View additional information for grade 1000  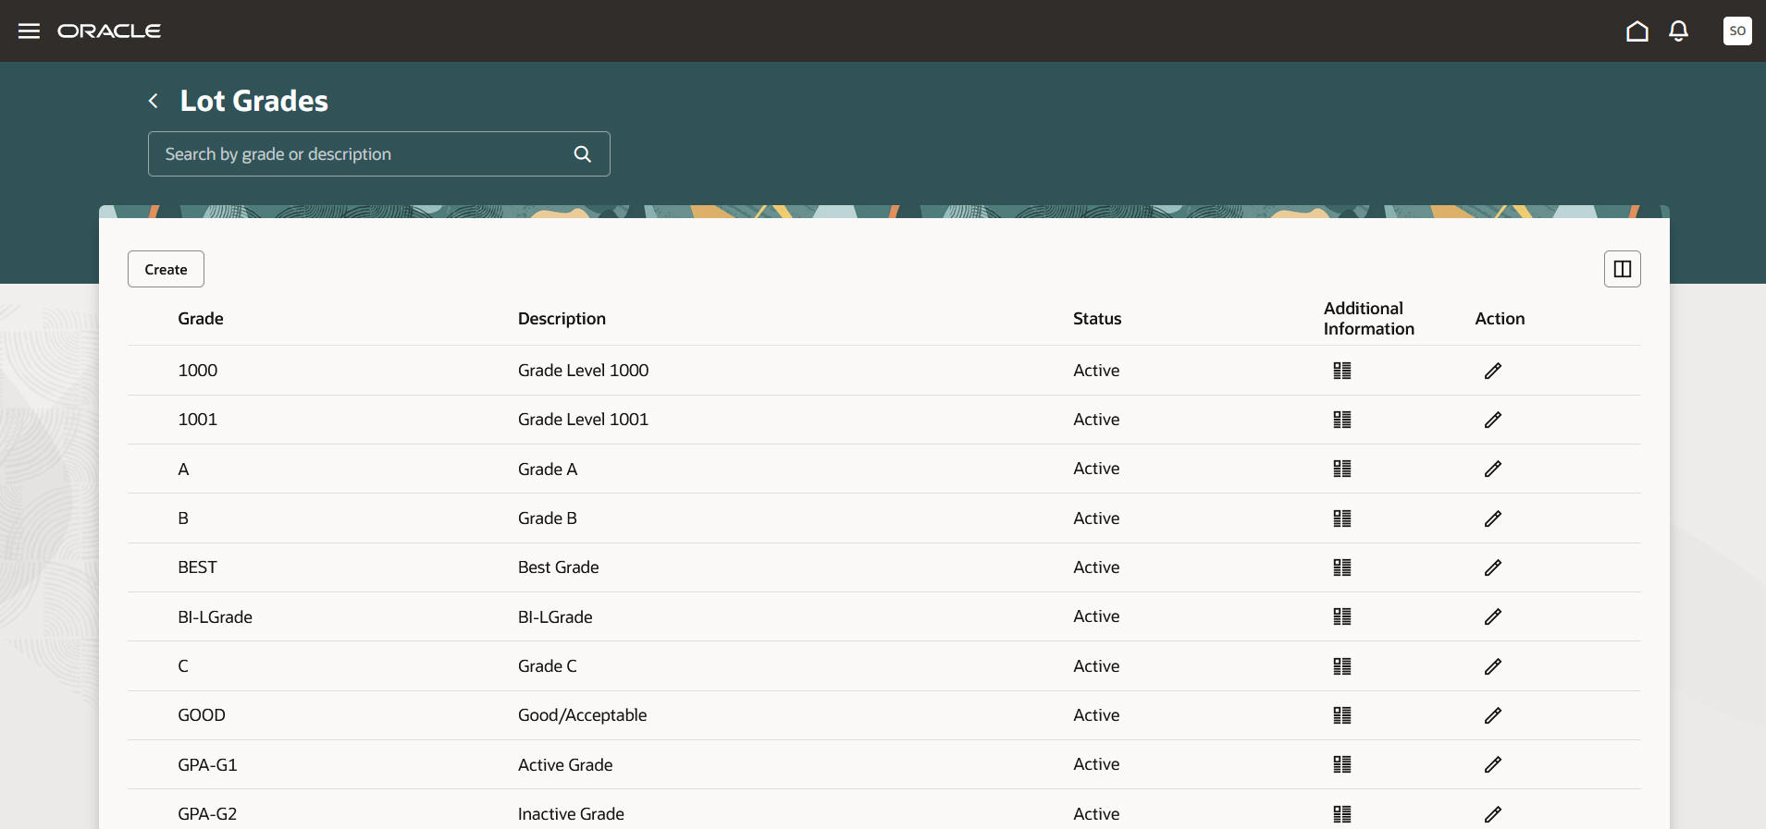1342,371
